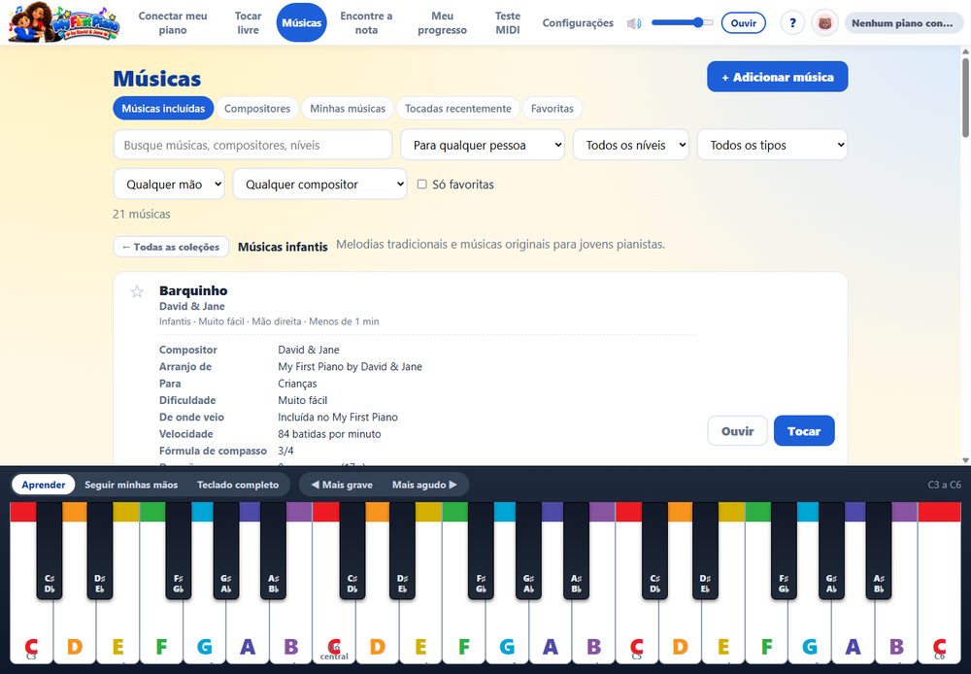Screen dimensions: 971x674
Task: Click the Nenhum piano conectado status pill
Action: tap(903, 23)
